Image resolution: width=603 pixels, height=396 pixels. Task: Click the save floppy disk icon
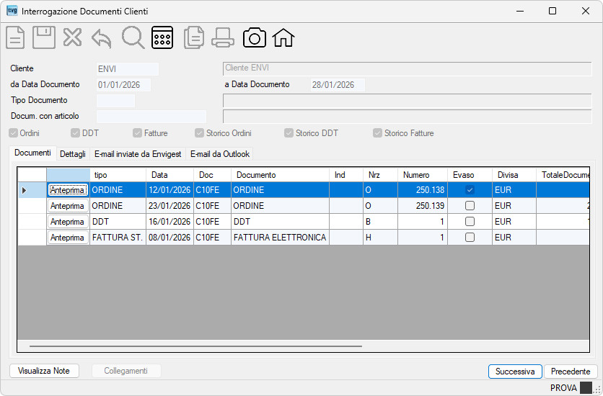coord(44,37)
